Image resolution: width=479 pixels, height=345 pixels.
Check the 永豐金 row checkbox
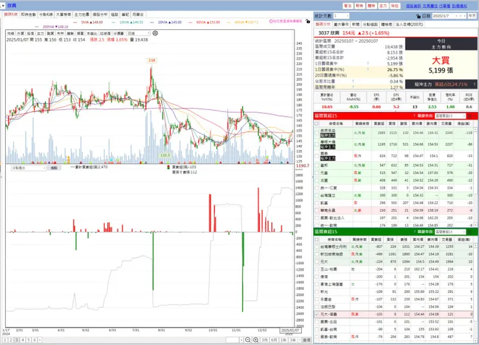[x=317, y=299]
